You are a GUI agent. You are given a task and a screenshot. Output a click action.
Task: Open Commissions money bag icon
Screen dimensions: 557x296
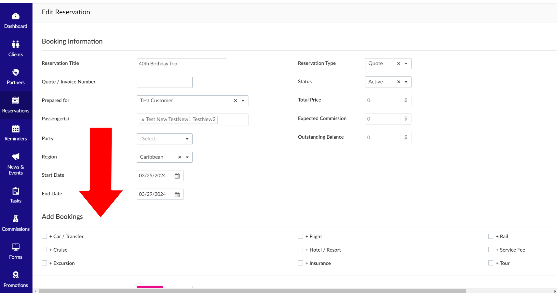coord(16,219)
